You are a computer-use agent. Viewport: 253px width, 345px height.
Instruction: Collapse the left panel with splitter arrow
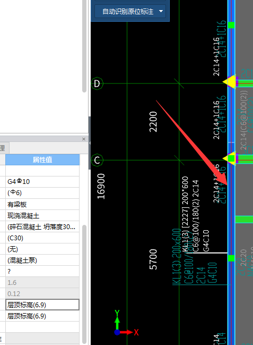pyautogui.click(x=90, y=143)
